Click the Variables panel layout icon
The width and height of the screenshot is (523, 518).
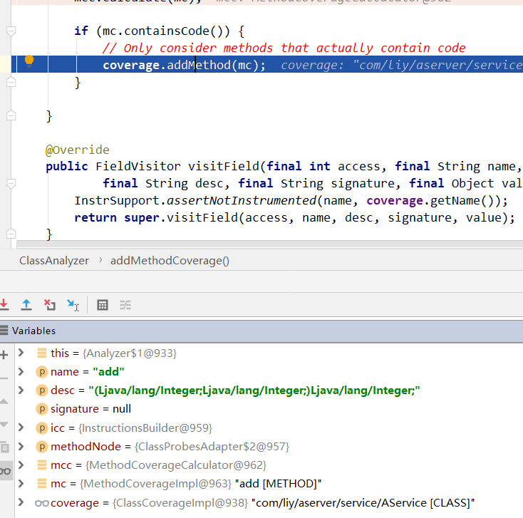click(4, 331)
